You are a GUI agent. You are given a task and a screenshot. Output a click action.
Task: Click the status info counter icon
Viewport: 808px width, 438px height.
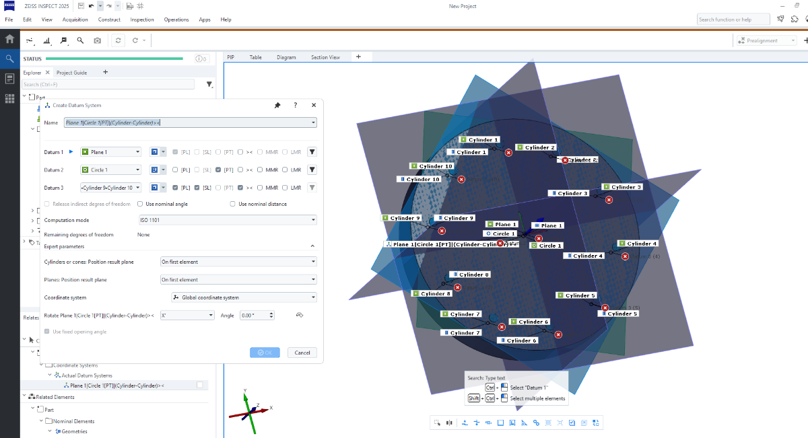(x=202, y=59)
